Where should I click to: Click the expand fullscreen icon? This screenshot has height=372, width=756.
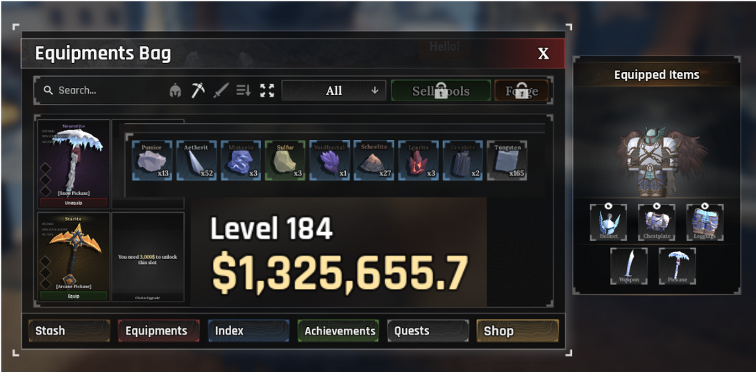pyautogui.click(x=267, y=90)
